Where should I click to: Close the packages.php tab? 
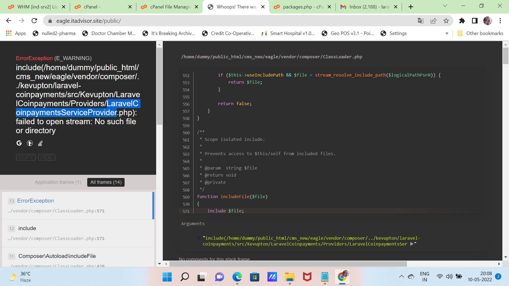(x=329, y=7)
